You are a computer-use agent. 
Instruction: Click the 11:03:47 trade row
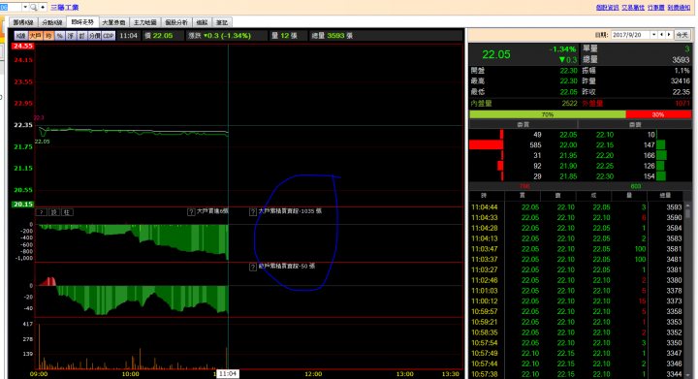click(x=577, y=249)
